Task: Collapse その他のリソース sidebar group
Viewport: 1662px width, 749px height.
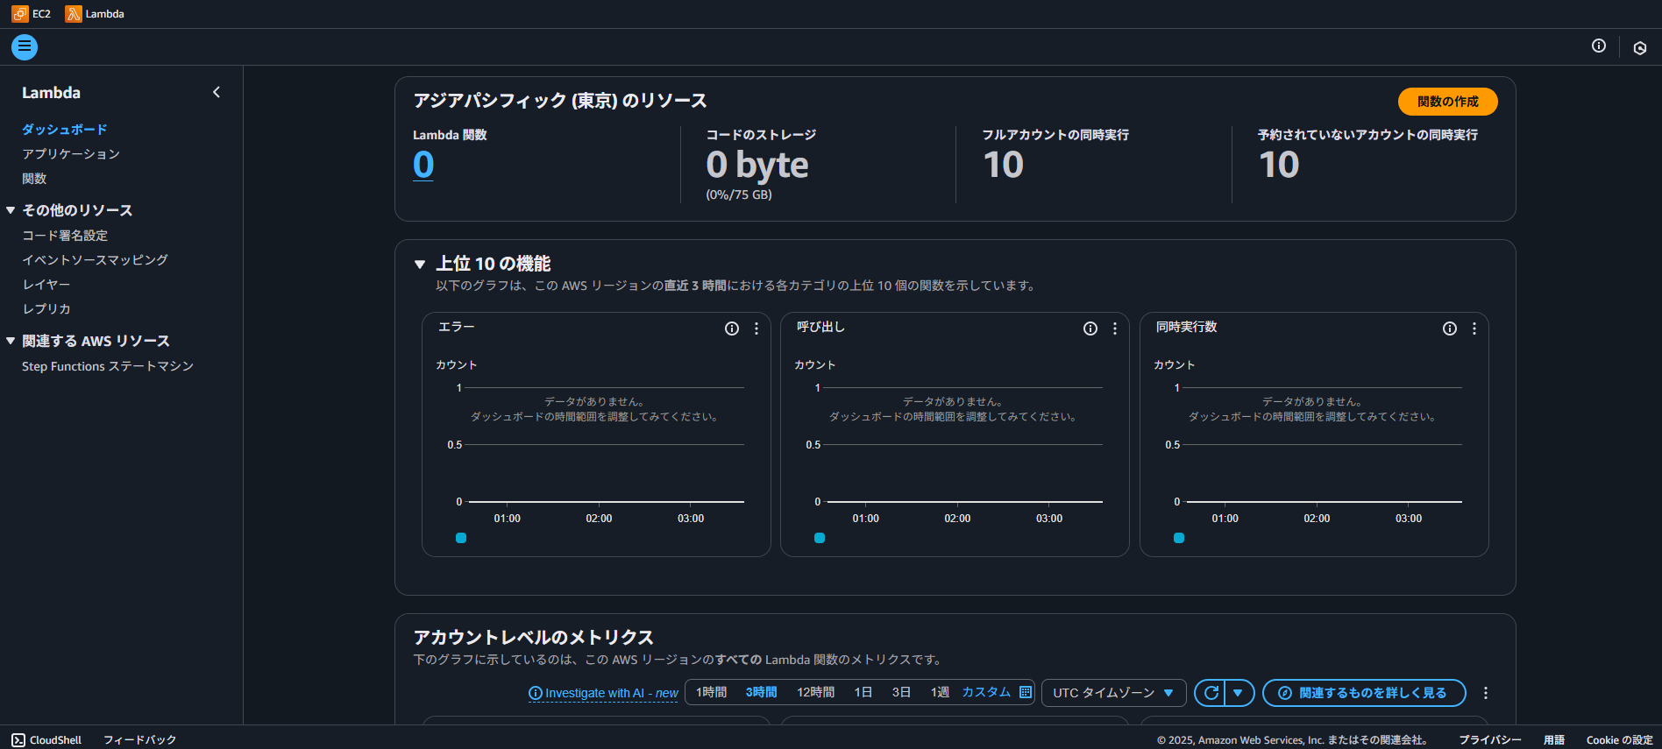Action: [x=11, y=210]
